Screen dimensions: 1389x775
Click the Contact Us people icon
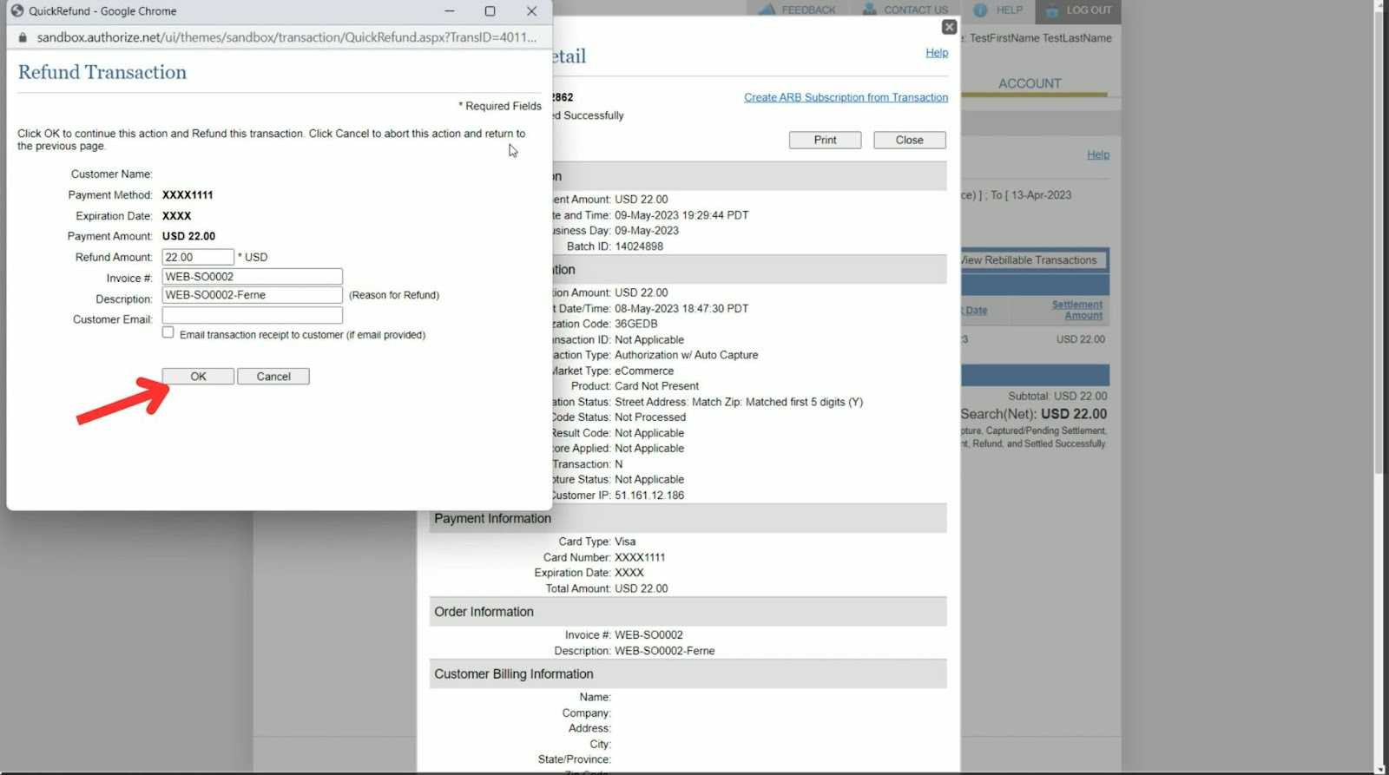click(x=869, y=10)
